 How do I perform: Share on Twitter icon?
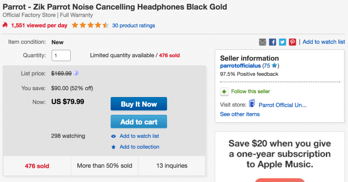[283, 42]
